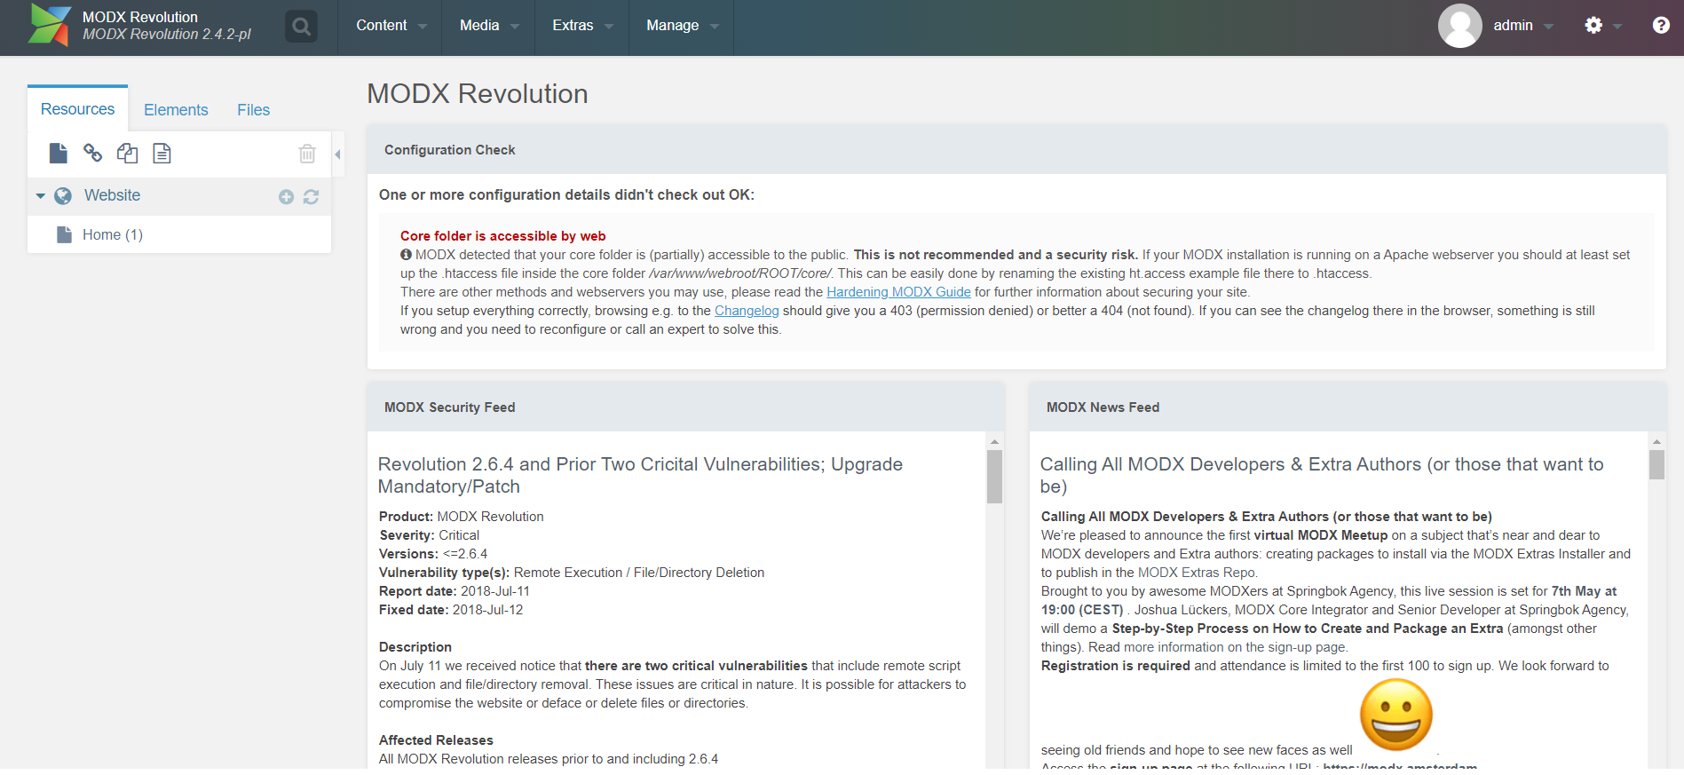Click the 'Versions: <=2.6.4' line
This screenshot has height=775, width=1684.
(x=433, y=554)
